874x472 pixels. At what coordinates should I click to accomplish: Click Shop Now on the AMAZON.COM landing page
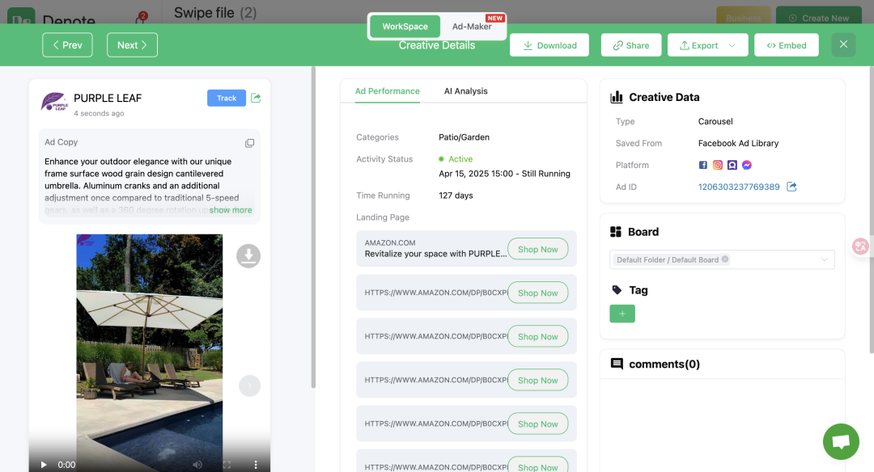(538, 249)
